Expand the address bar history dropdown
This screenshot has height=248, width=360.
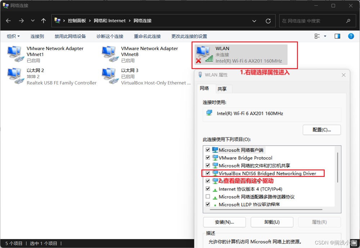pos(254,21)
